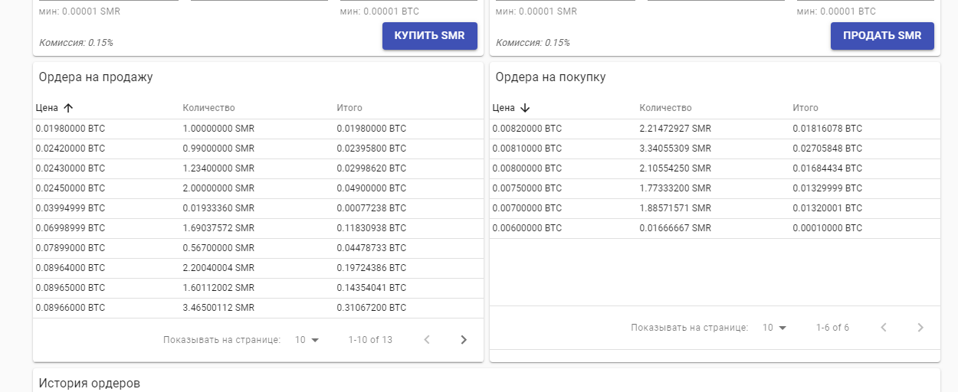Select sell order priced 0.08965000 BTC

click(x=258, y=288)
